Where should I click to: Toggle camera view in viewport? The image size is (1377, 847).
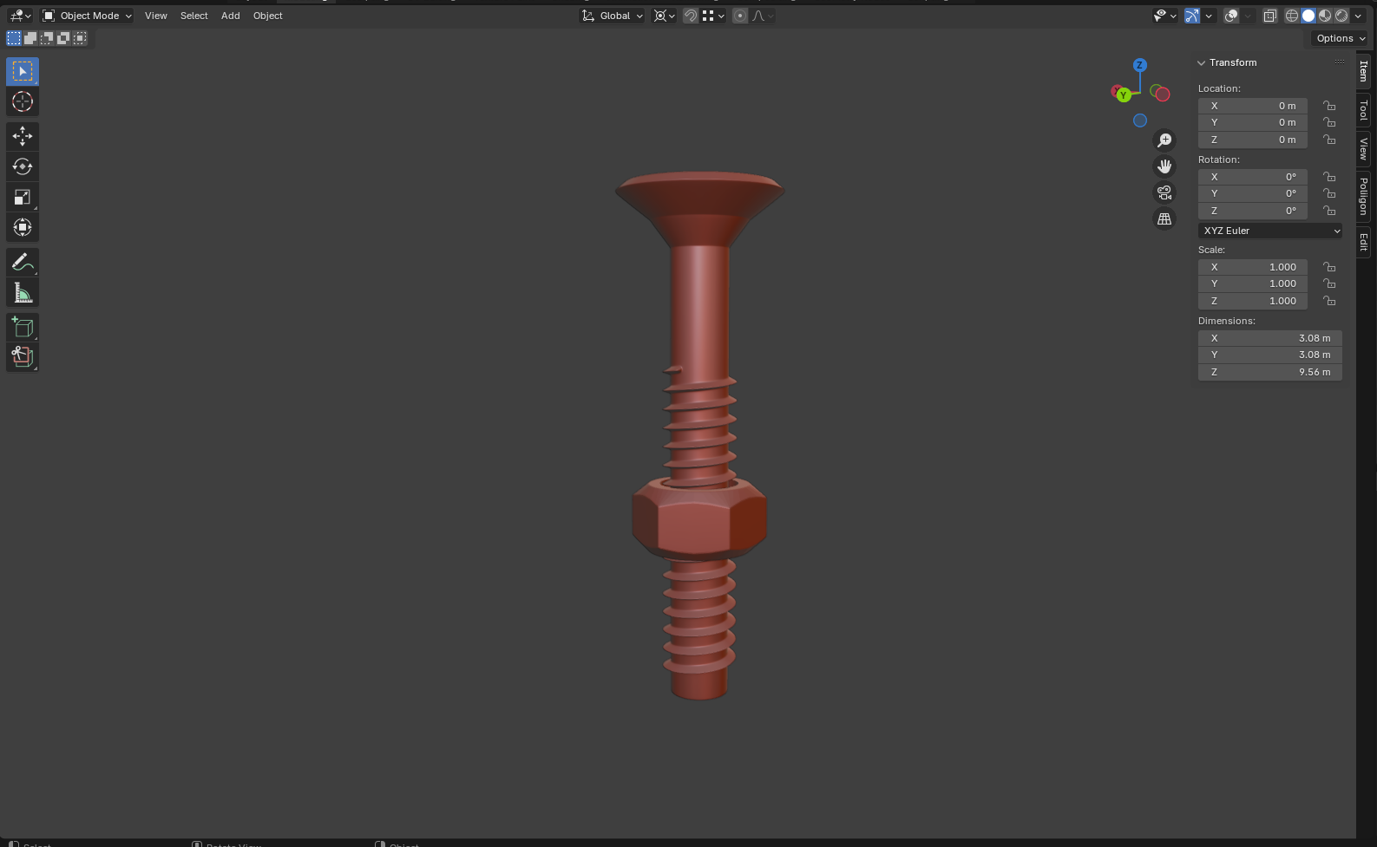coord(1164,192)
